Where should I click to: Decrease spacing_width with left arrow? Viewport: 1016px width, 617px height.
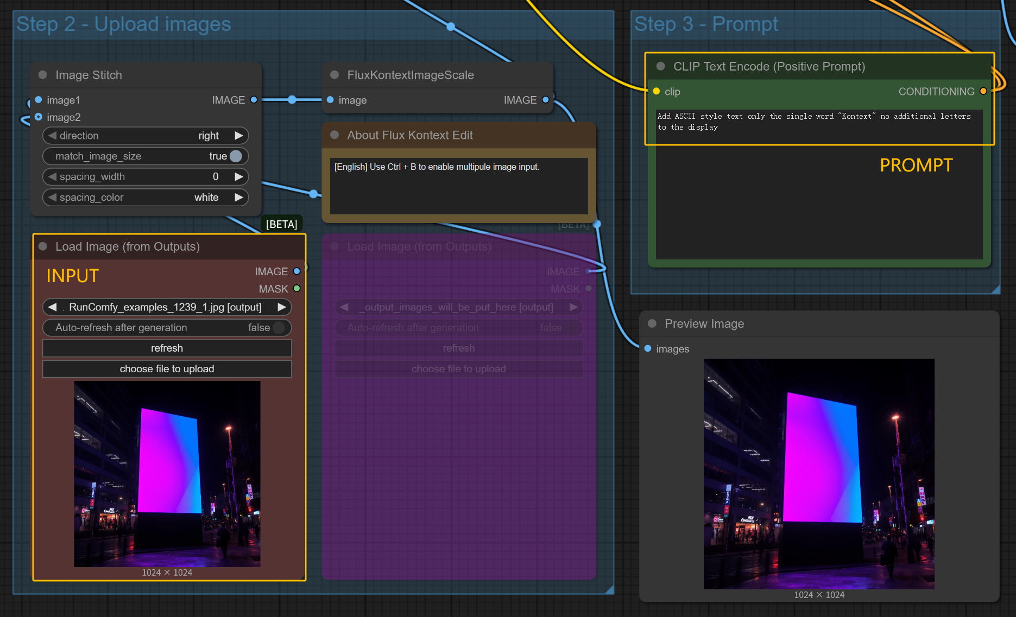tap(52, 177)
